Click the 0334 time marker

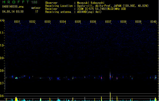63,22
